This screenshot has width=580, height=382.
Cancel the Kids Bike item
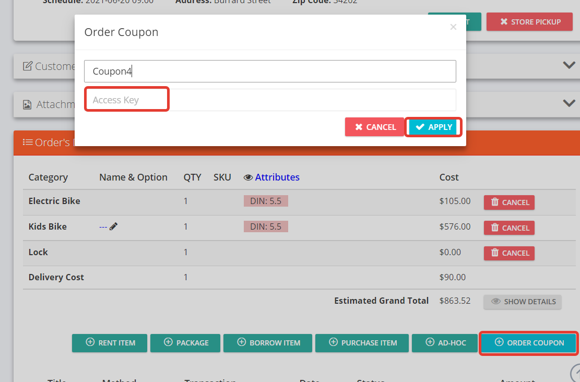tap(509, 228)
